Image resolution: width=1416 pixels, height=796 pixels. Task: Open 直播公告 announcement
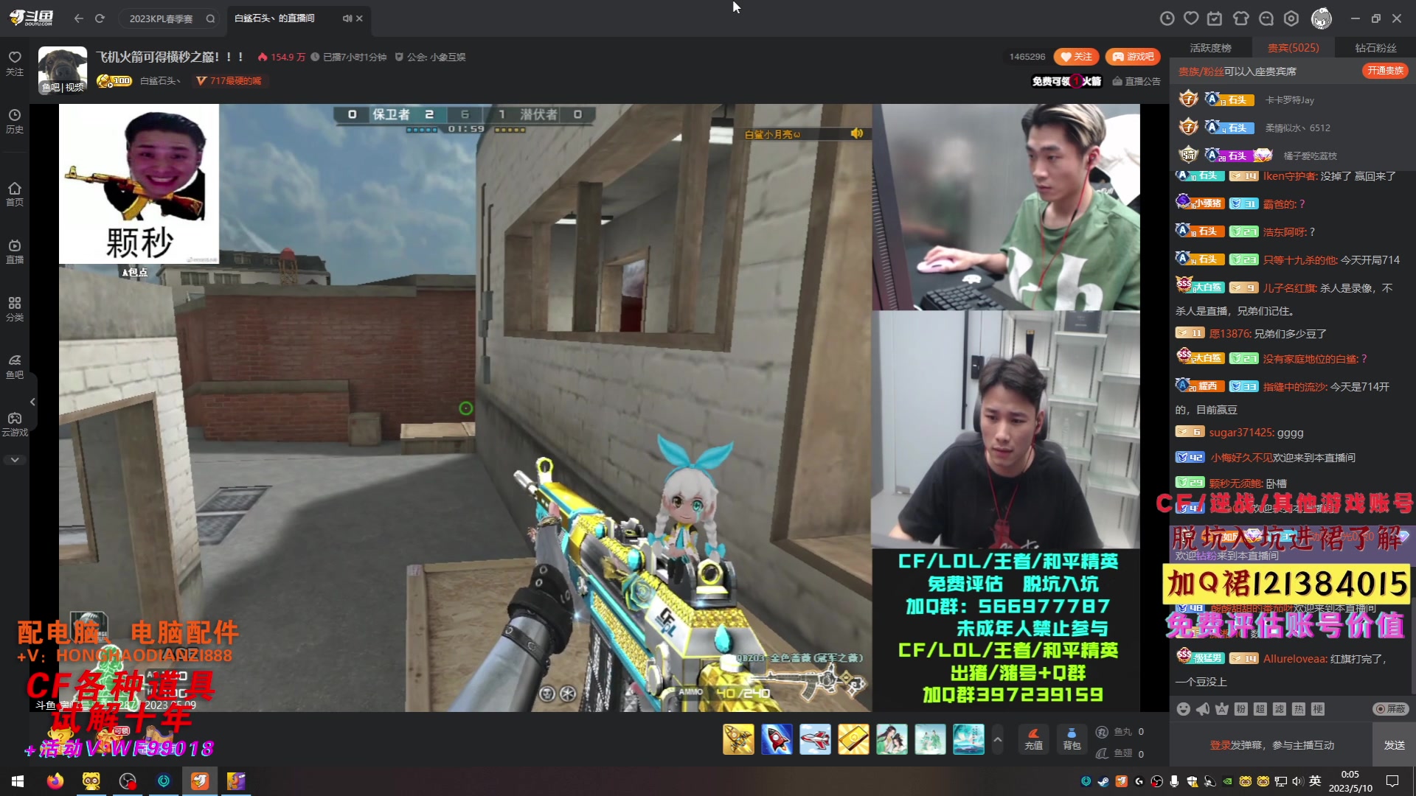pyautogui.click(x=1136, y=81)
